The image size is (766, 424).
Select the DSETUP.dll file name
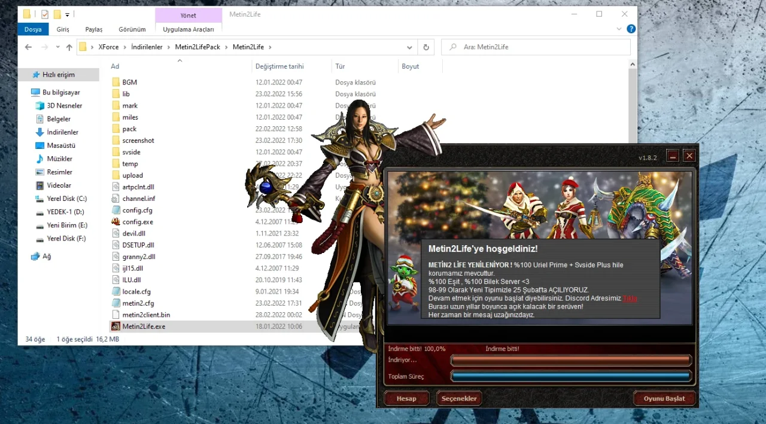(138, 245)
